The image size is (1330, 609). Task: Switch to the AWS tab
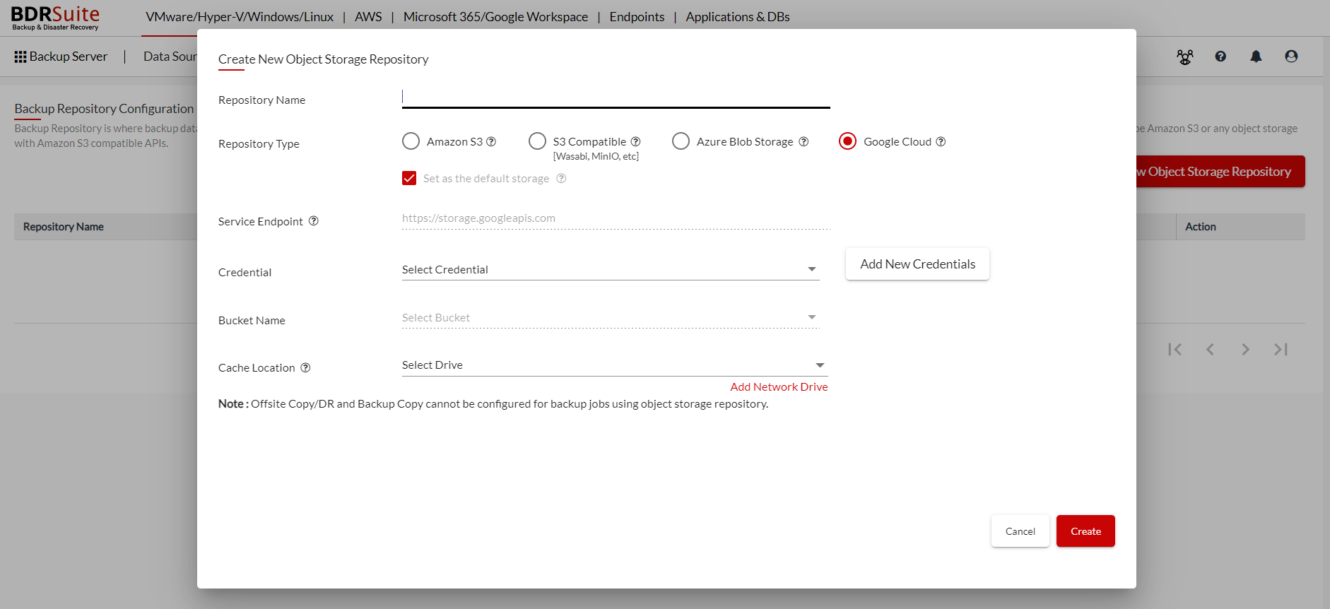[368, 17]
